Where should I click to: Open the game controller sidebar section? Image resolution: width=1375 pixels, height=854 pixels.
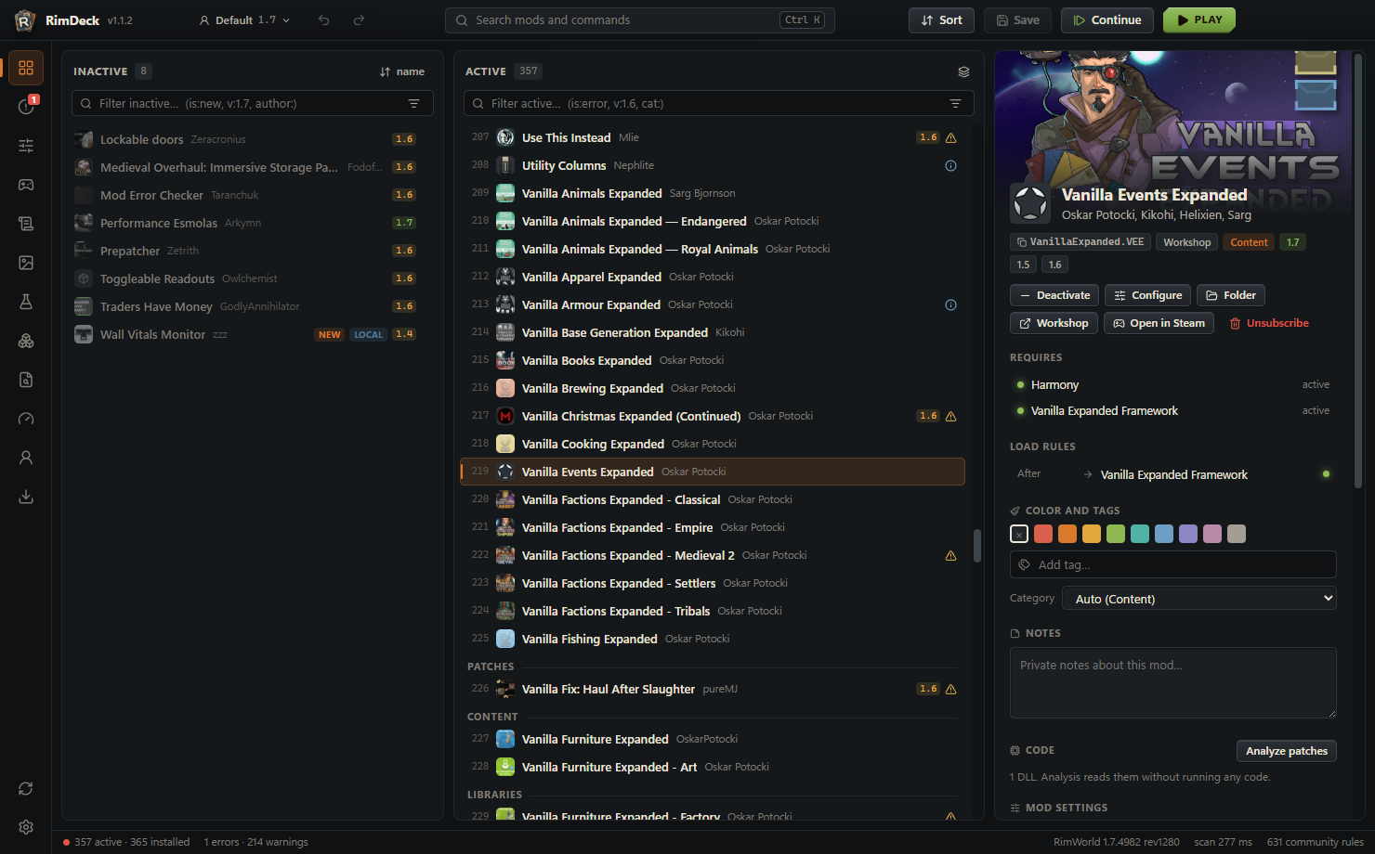26,185
